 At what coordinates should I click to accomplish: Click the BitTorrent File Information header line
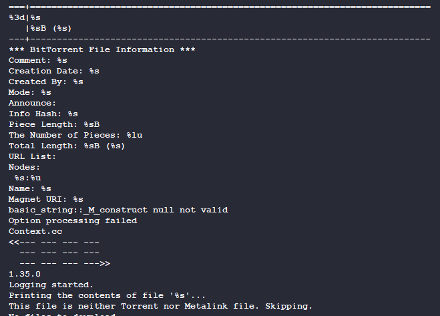101,49
